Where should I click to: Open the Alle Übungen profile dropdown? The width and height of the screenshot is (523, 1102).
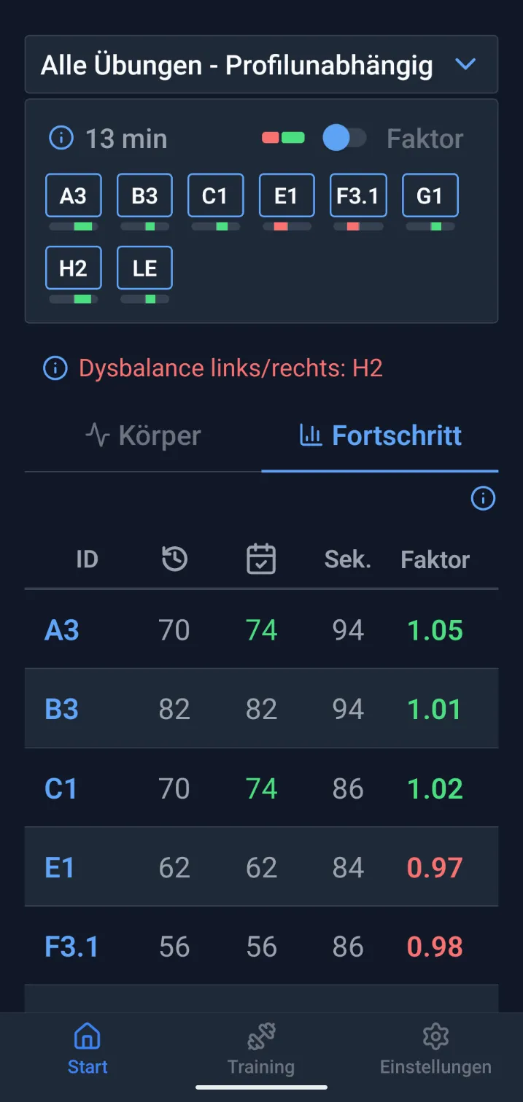tap(261, 64)
